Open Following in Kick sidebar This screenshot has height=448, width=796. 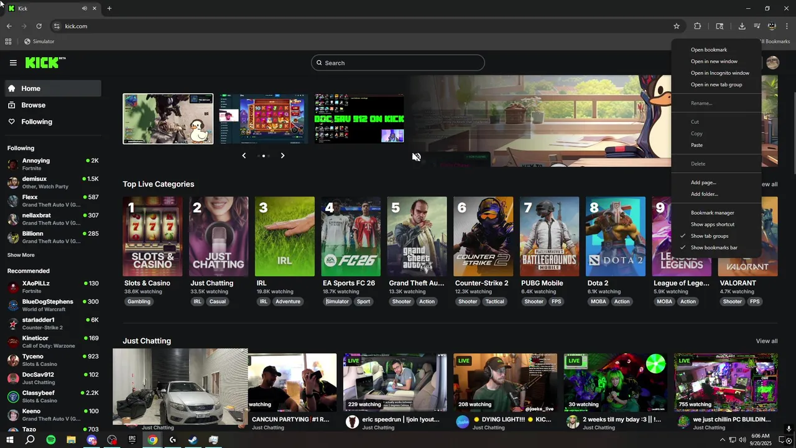(x=53, y=122)
